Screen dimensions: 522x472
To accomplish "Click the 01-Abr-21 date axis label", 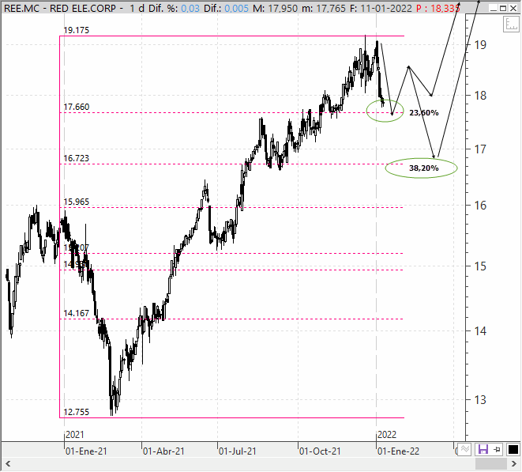I will point(163,451).
